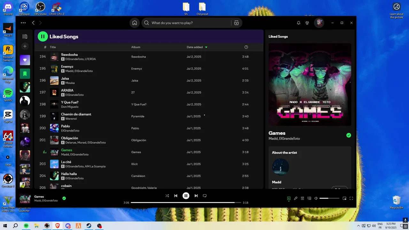
Task: Open File Explorer from the taskbar
Action: coord(36,226)
